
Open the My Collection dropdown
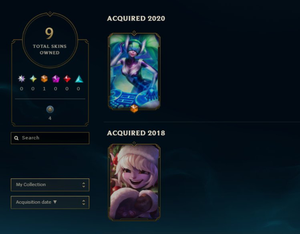click(x=50, y=185)
